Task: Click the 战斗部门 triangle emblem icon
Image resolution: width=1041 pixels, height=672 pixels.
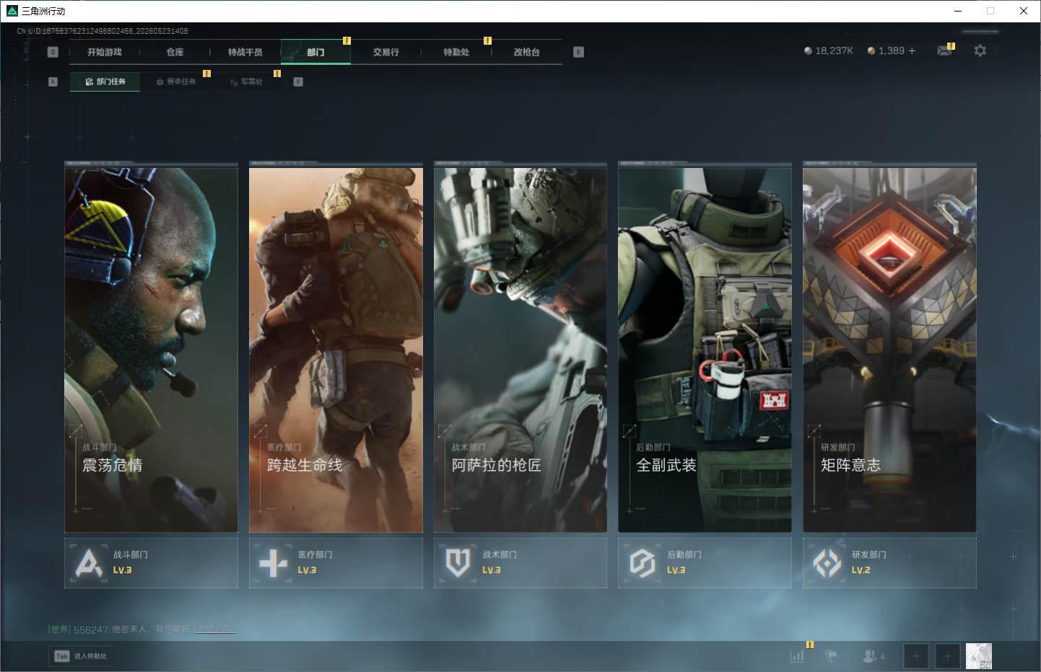Action: (x=89, y=563)
